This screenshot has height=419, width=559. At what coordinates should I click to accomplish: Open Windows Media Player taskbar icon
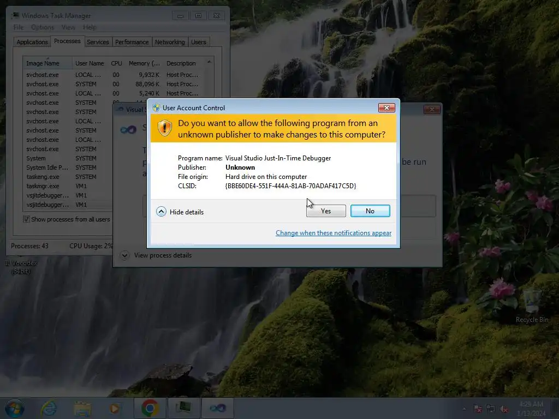115,408
